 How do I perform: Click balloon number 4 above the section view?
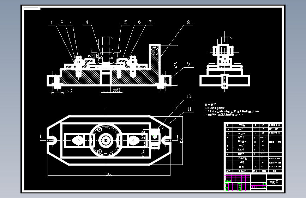pos(87,23)
